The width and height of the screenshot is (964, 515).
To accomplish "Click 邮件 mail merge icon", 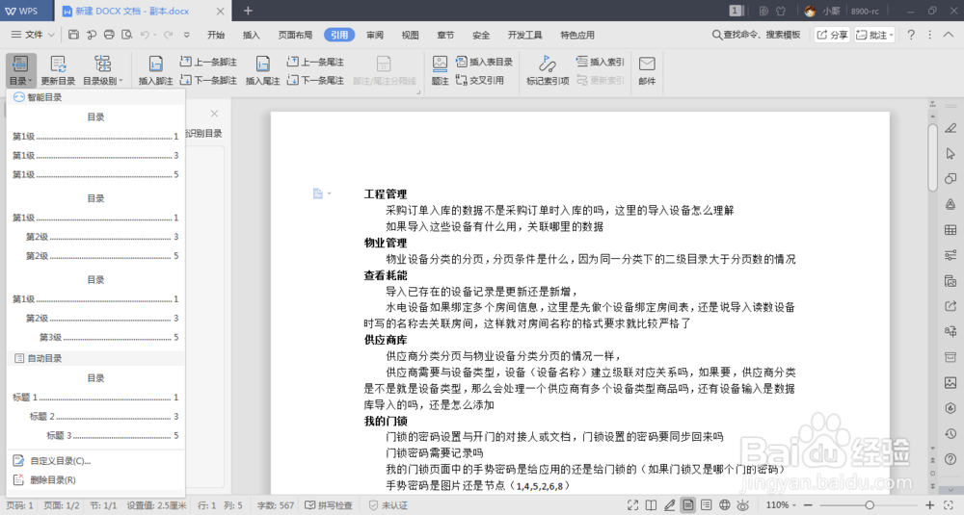I will (647, 70).
